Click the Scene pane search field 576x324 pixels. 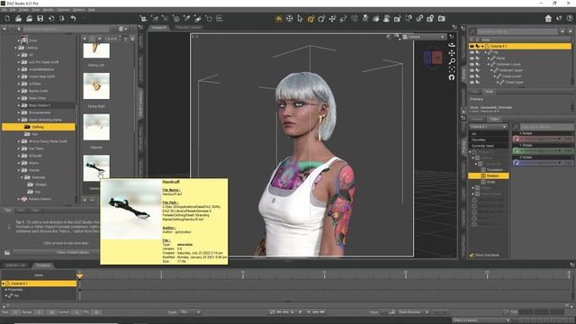(x=517, y=32)
